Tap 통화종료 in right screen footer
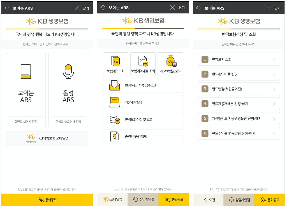Viewport: 287px width, 207px height. [x=269, y=200]
